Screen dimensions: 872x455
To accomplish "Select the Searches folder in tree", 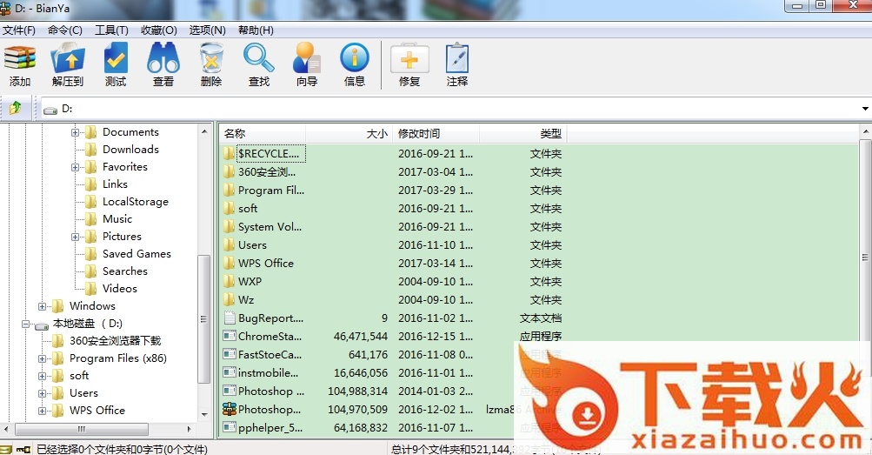I will pyautogui.click(x=125, y=271).
